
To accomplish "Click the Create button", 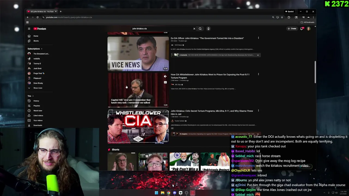I will 292,29.
